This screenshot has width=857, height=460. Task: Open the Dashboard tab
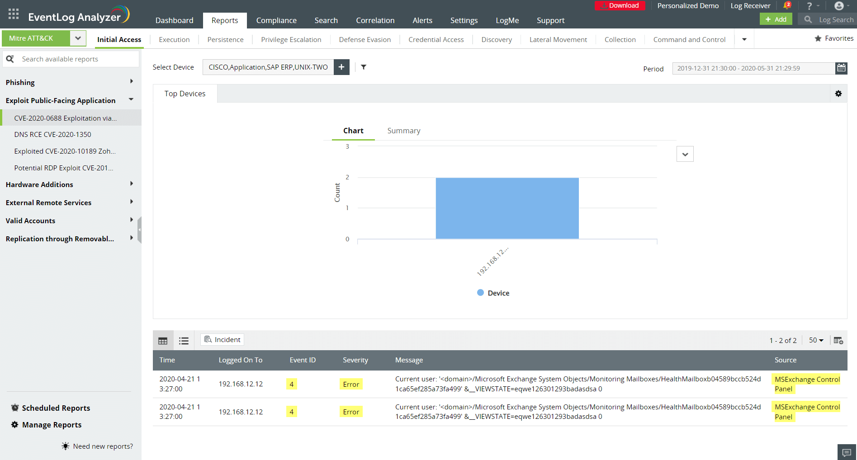pyautogui.click(x=174, y=20)
